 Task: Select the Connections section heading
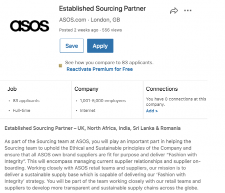162,89
